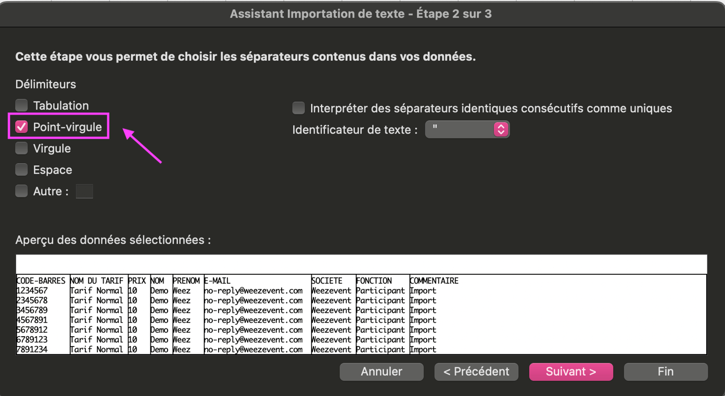Image resolution: width=725 pixels, height=396 pixels.
Task: Disable the Point-virgule delimiter
Action: point(21,126)
